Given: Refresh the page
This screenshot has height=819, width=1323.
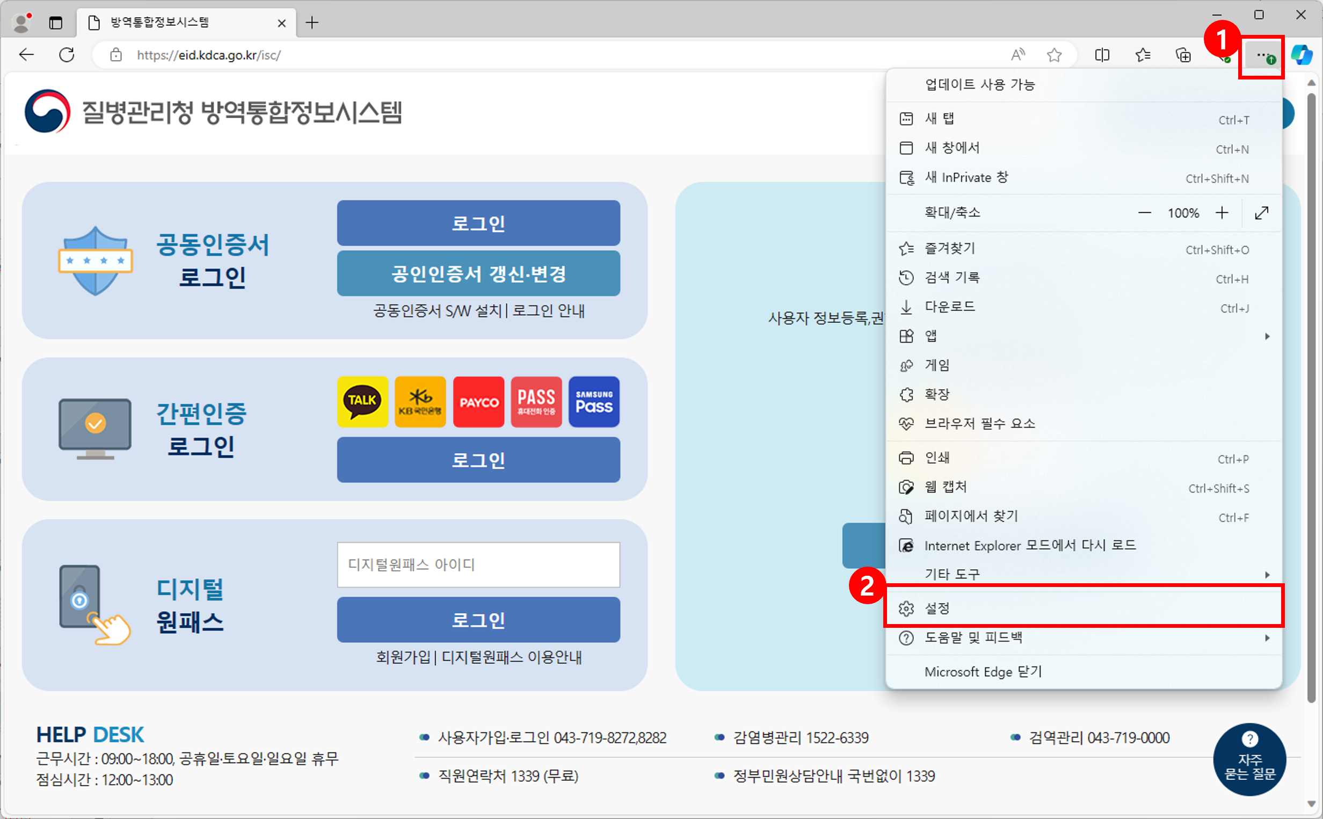Looking at the screenshot, I should (67, 55).
